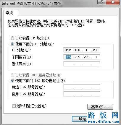121x125 pixels.
Task: Click the help question mark button
Action: tap(101, 2)
